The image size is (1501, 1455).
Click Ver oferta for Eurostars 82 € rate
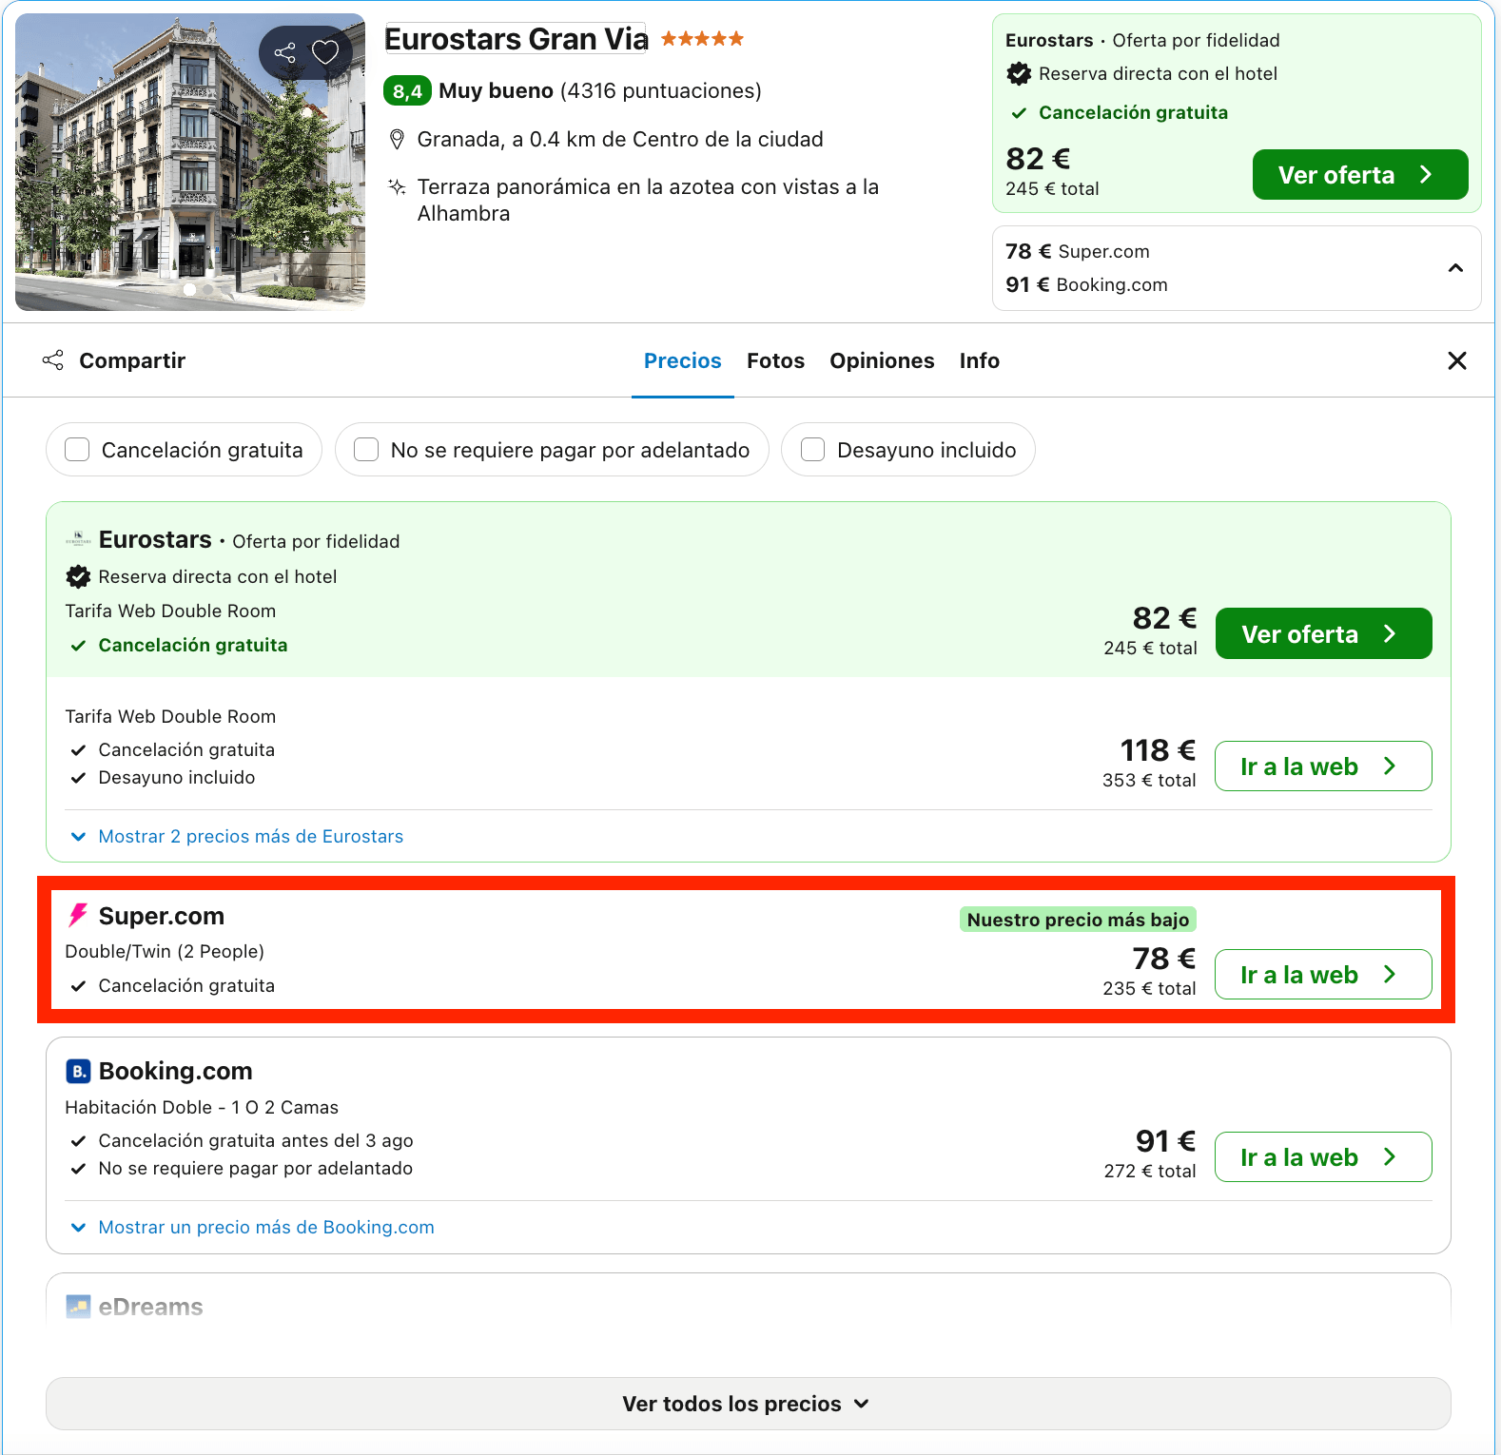click(x=1323, y=633)
